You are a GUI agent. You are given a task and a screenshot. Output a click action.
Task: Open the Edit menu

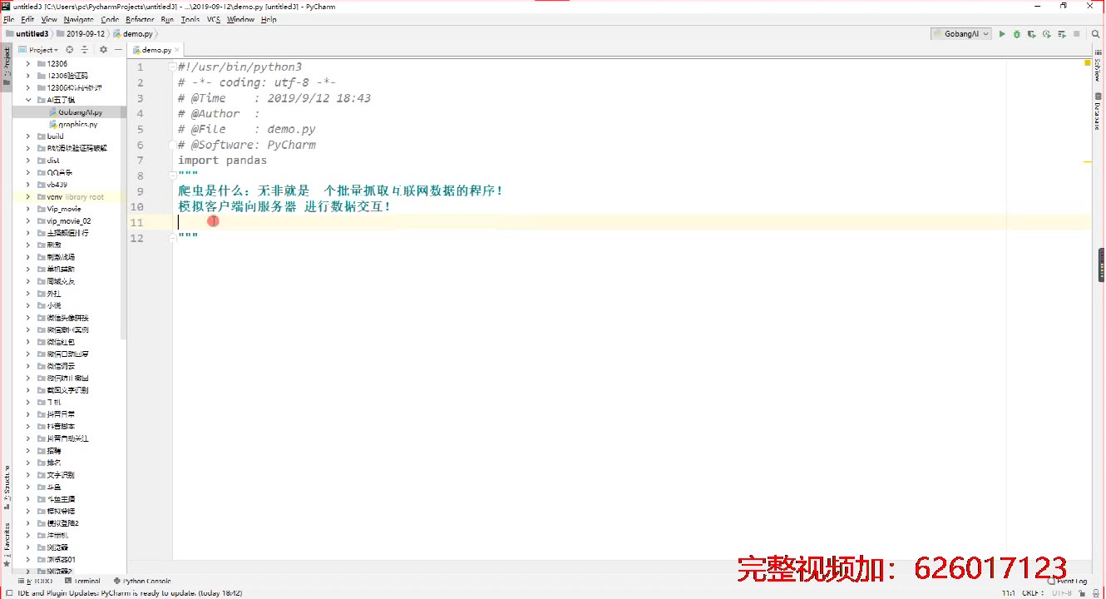coord(27,19)
